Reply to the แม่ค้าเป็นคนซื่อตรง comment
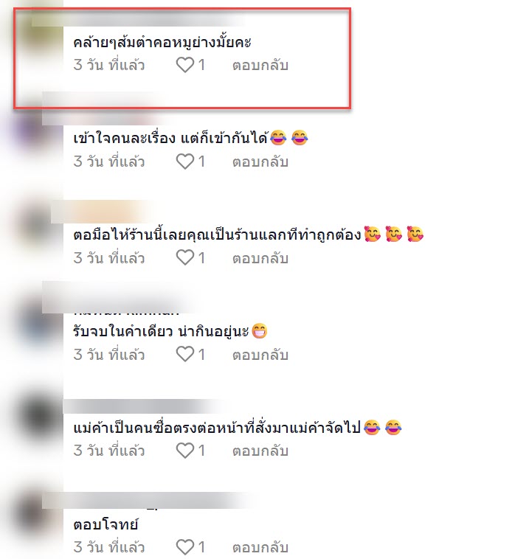Viewport: 529px width, 559px height. pyautogui.click(x=260, y=451)
